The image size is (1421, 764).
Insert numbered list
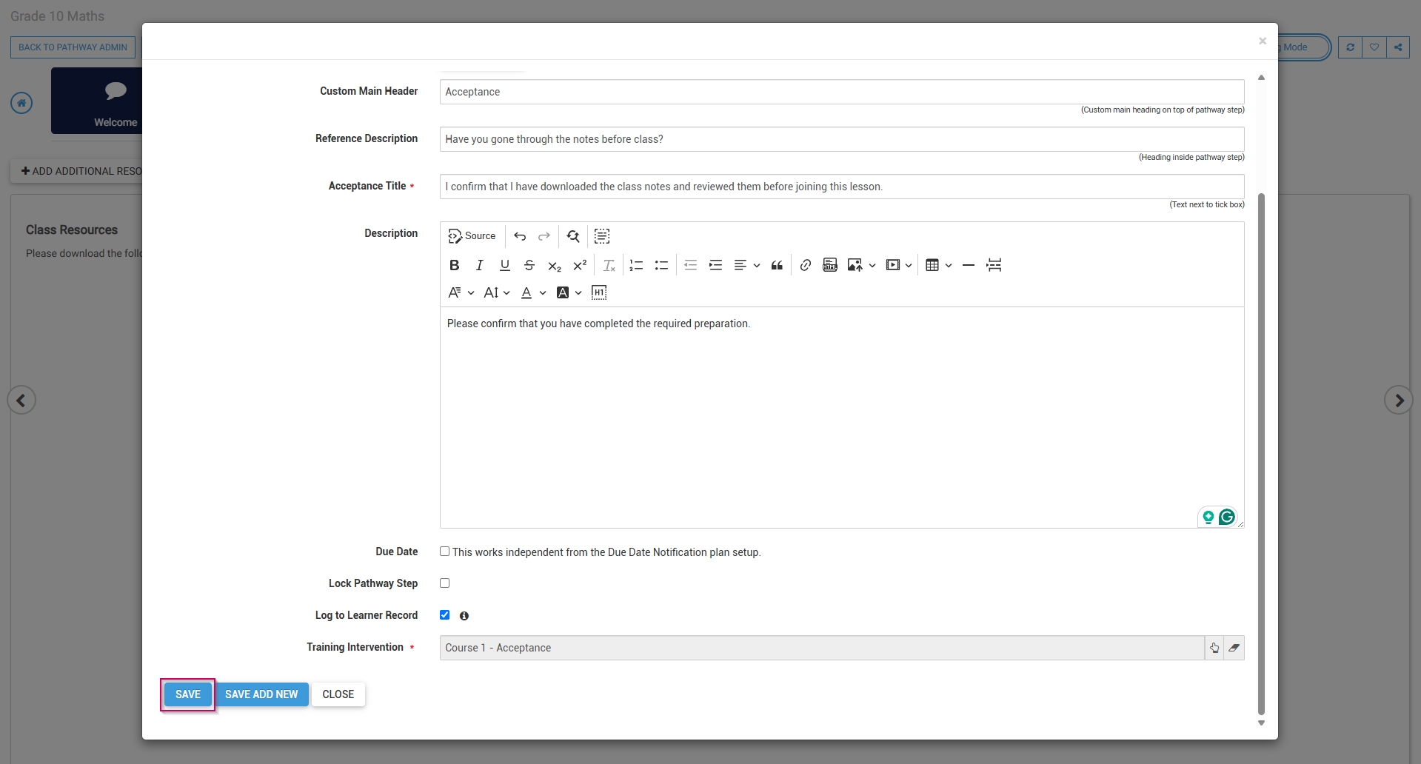click(x=636, y=265)
